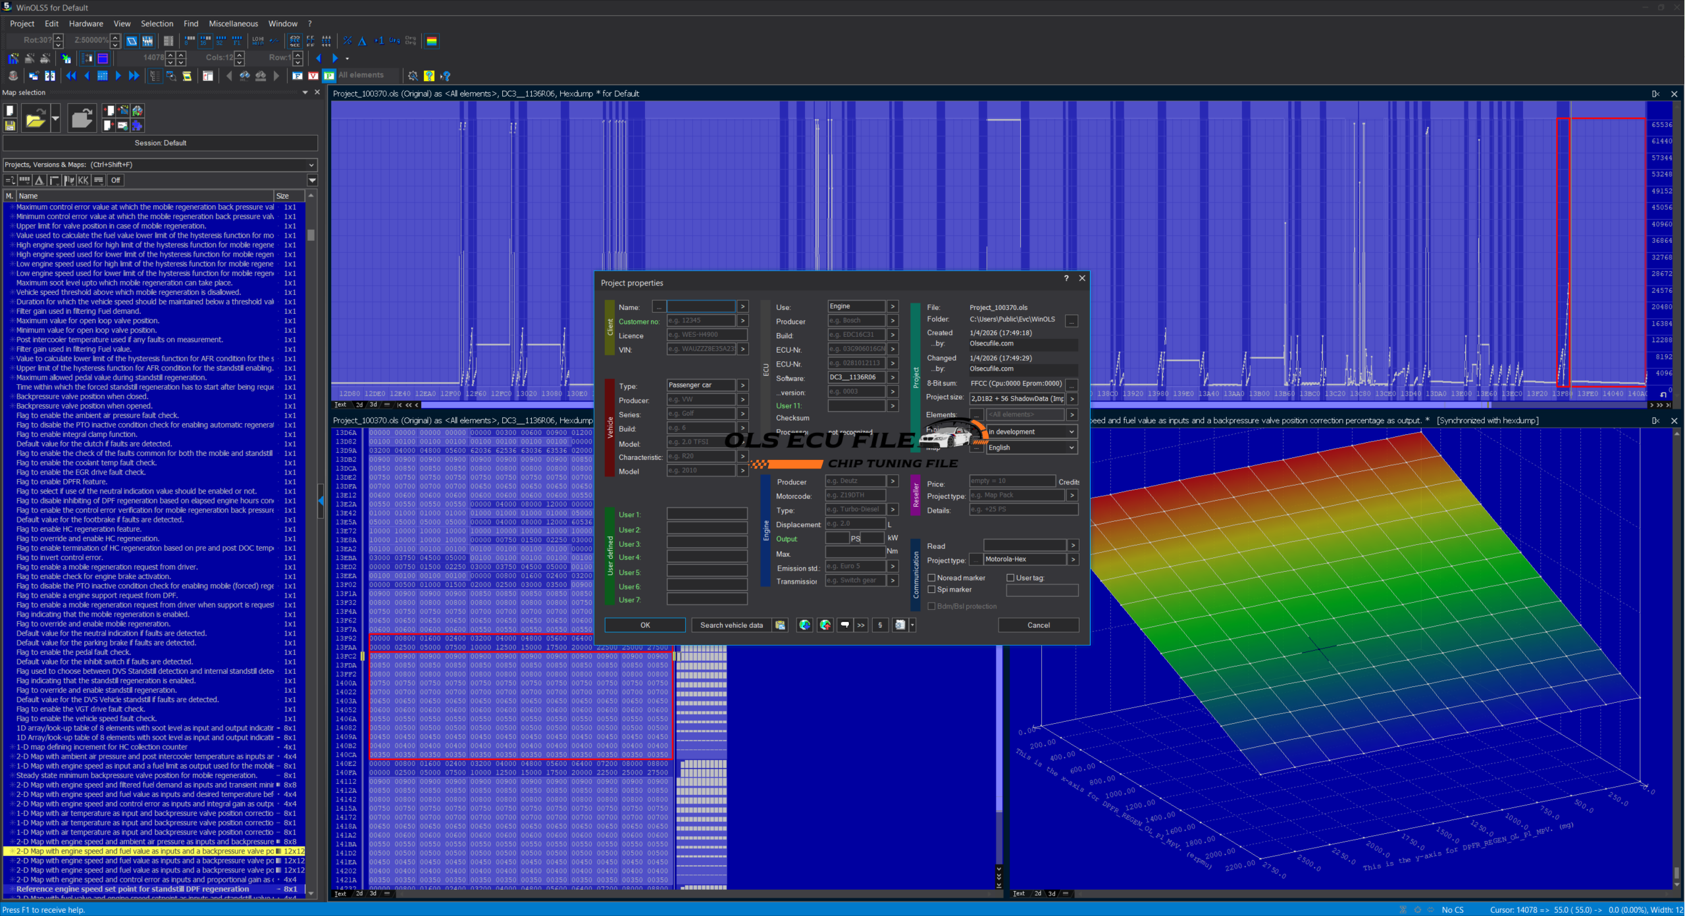Open the Hardware menu
This screenshot has height=916, width=1685.
pyautogui.click(x=86, y=24)
